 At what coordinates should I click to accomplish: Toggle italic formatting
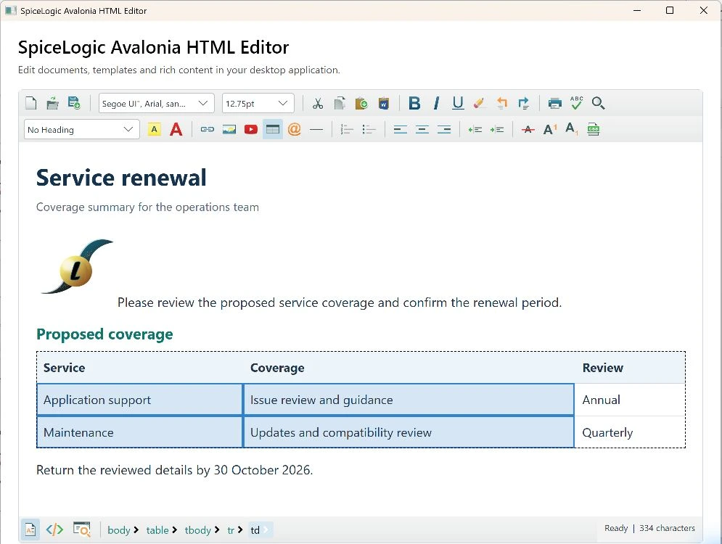point(436,103)
